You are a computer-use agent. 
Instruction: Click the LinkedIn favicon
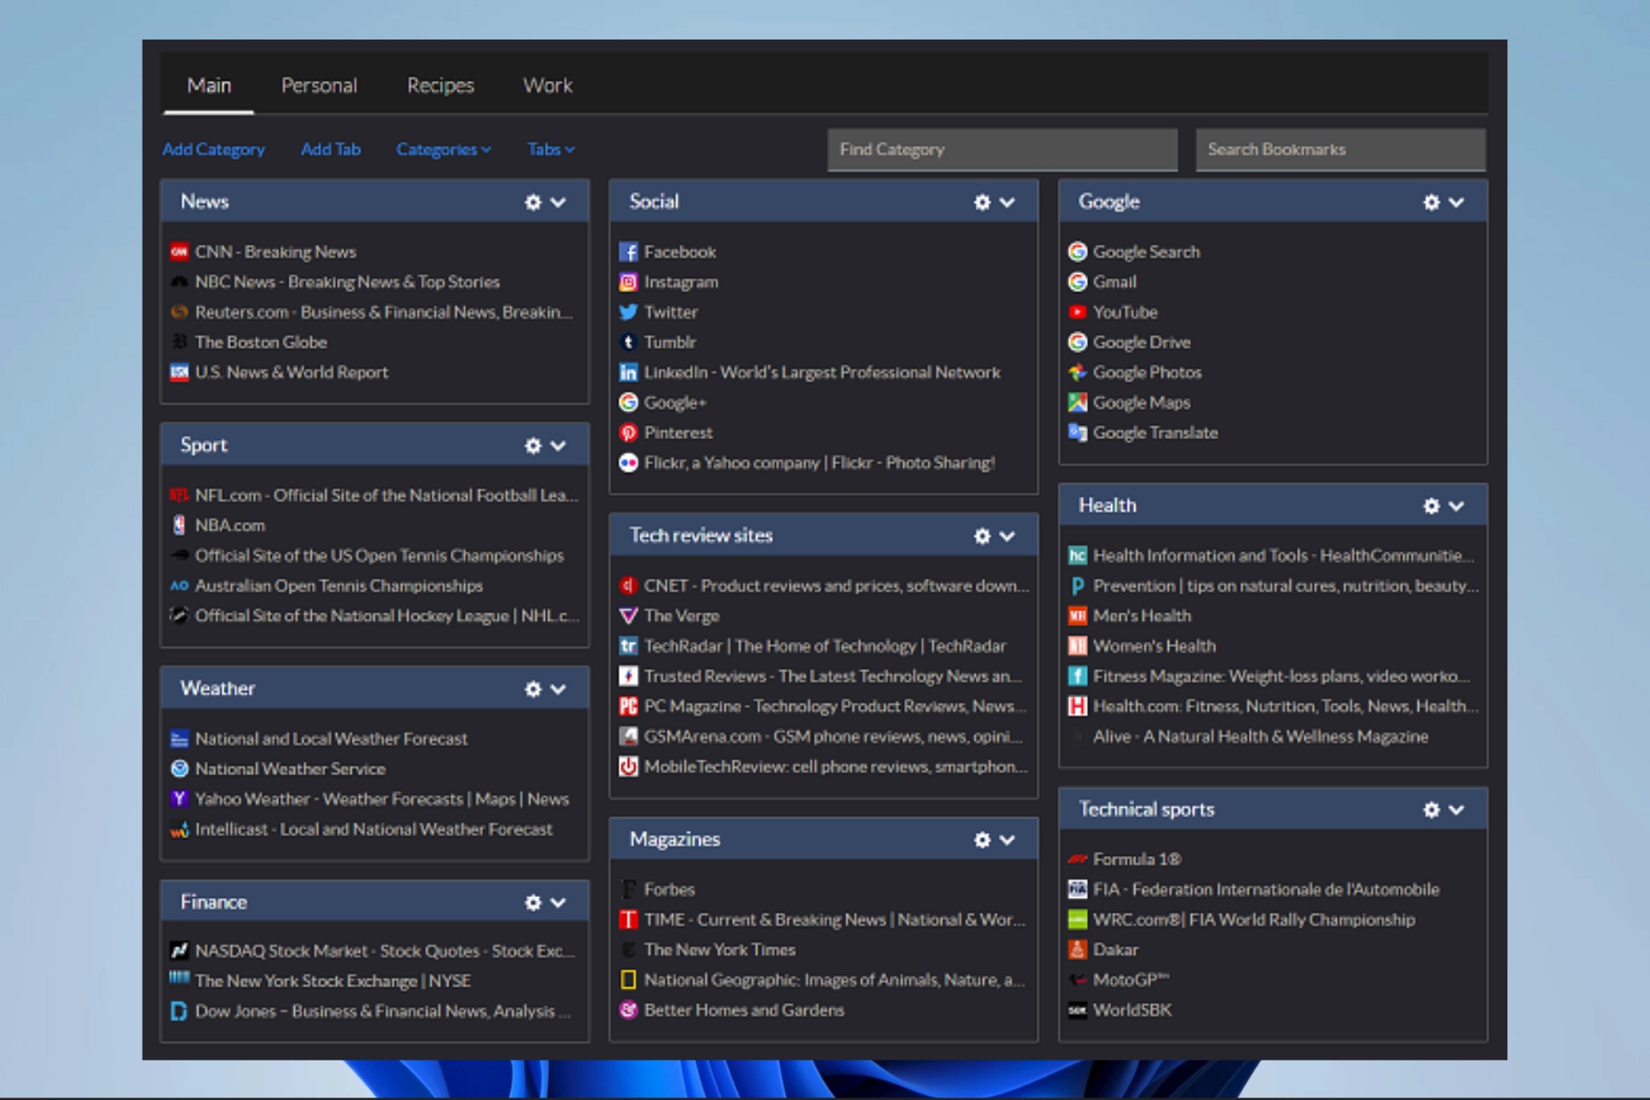[x=628, y=372]
